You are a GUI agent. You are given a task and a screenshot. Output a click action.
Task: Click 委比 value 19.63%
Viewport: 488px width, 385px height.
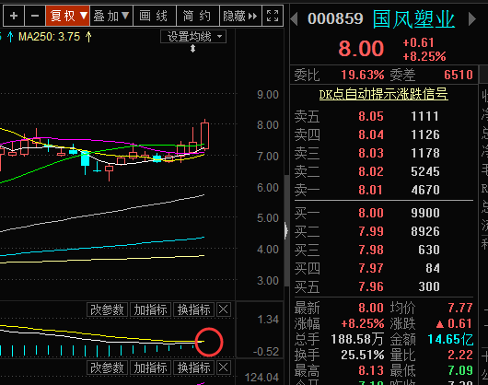[x=363, y=75]
